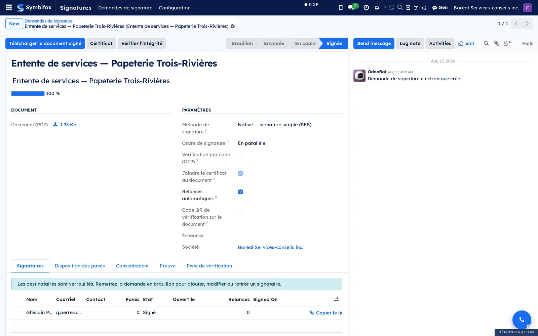This screenshot has width=538, height=336.
Task: Go to next record arrow
Action: (x=527, y=24)
